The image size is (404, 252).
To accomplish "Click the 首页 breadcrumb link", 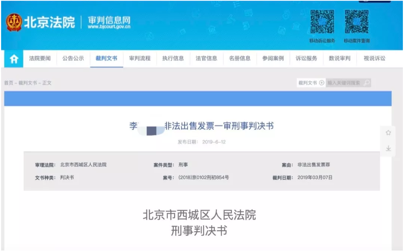I will [x=9, y=83].
